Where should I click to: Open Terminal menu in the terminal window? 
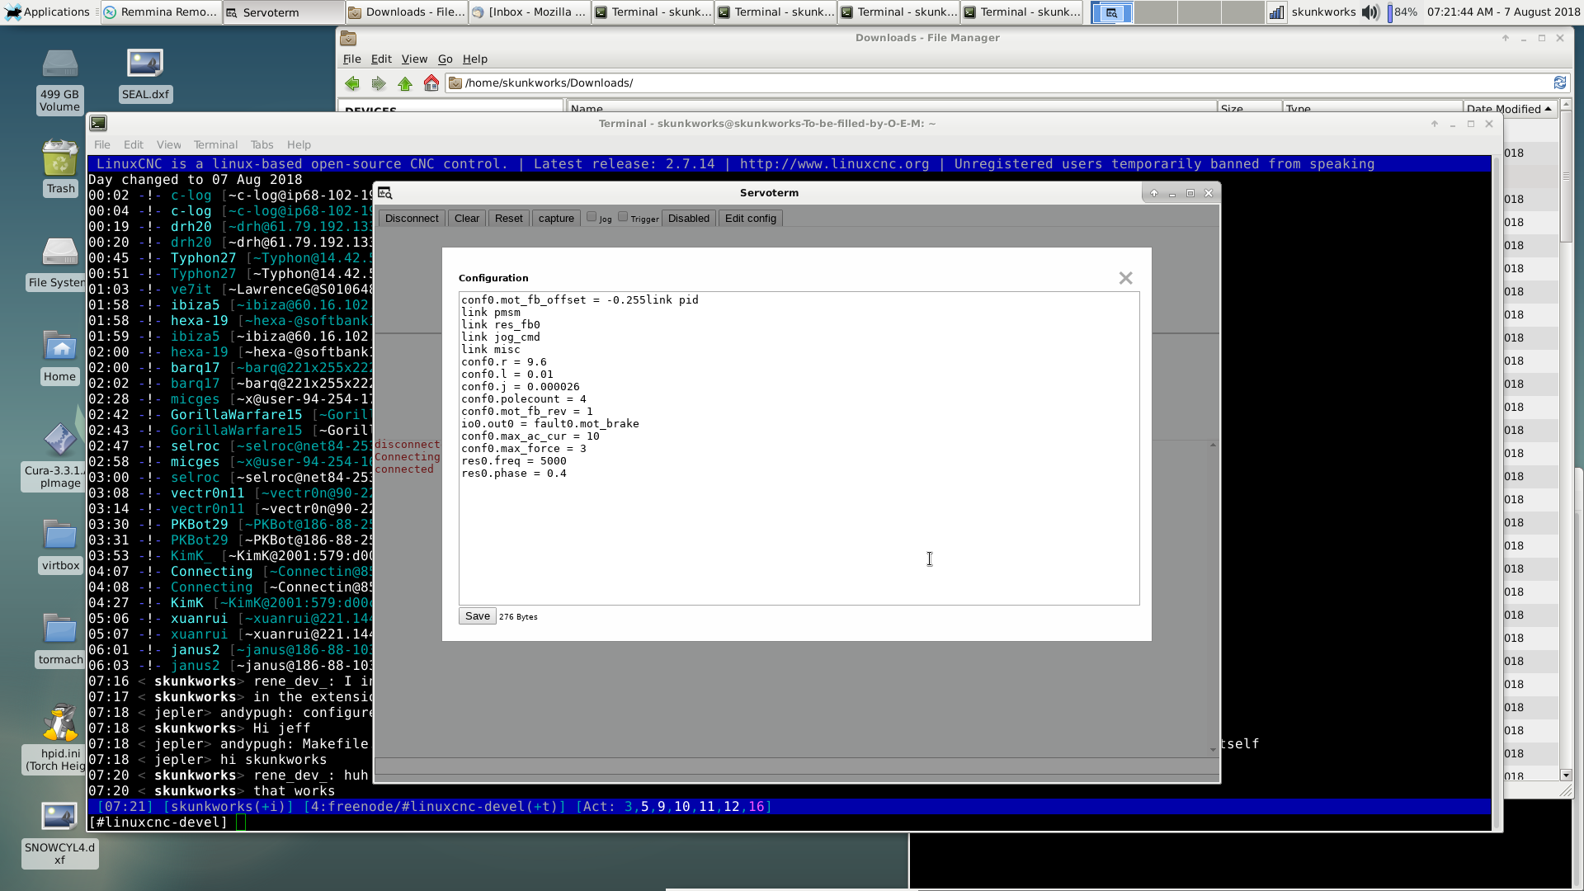(215, 144)
